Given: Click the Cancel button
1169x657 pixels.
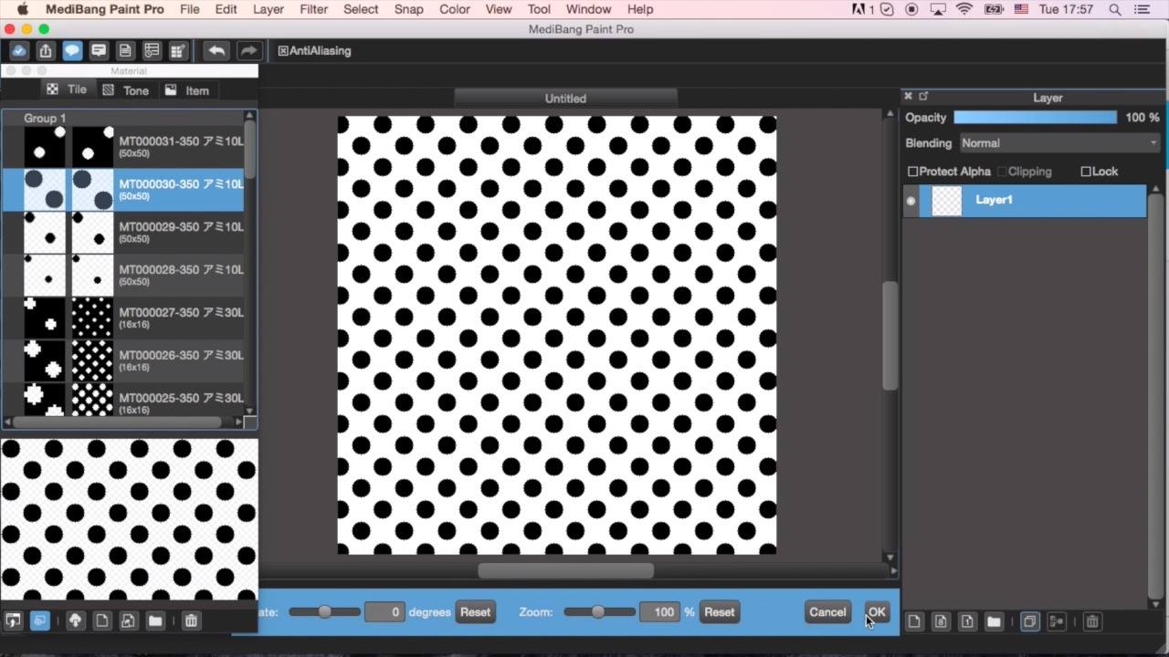Looking at the screenshot, I should 827,612.
